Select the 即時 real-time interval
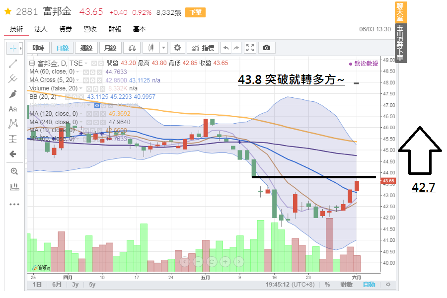The image size is (447, 298). click(38, 48)
